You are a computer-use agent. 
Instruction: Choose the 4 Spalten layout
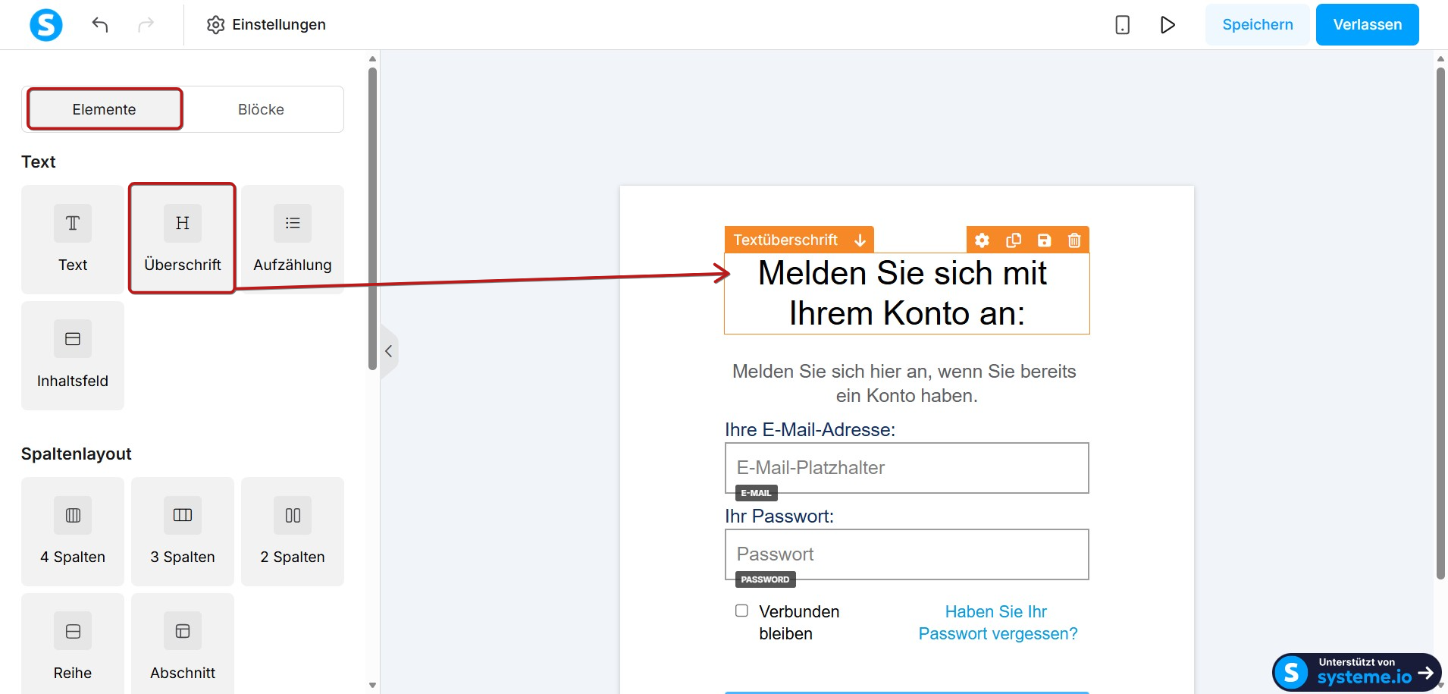[x=73, y=531]
